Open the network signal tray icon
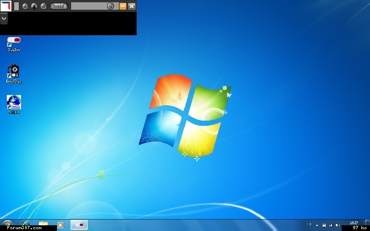Screen dimensions: 370x231 pyautogui.click(x=331, y=225)
